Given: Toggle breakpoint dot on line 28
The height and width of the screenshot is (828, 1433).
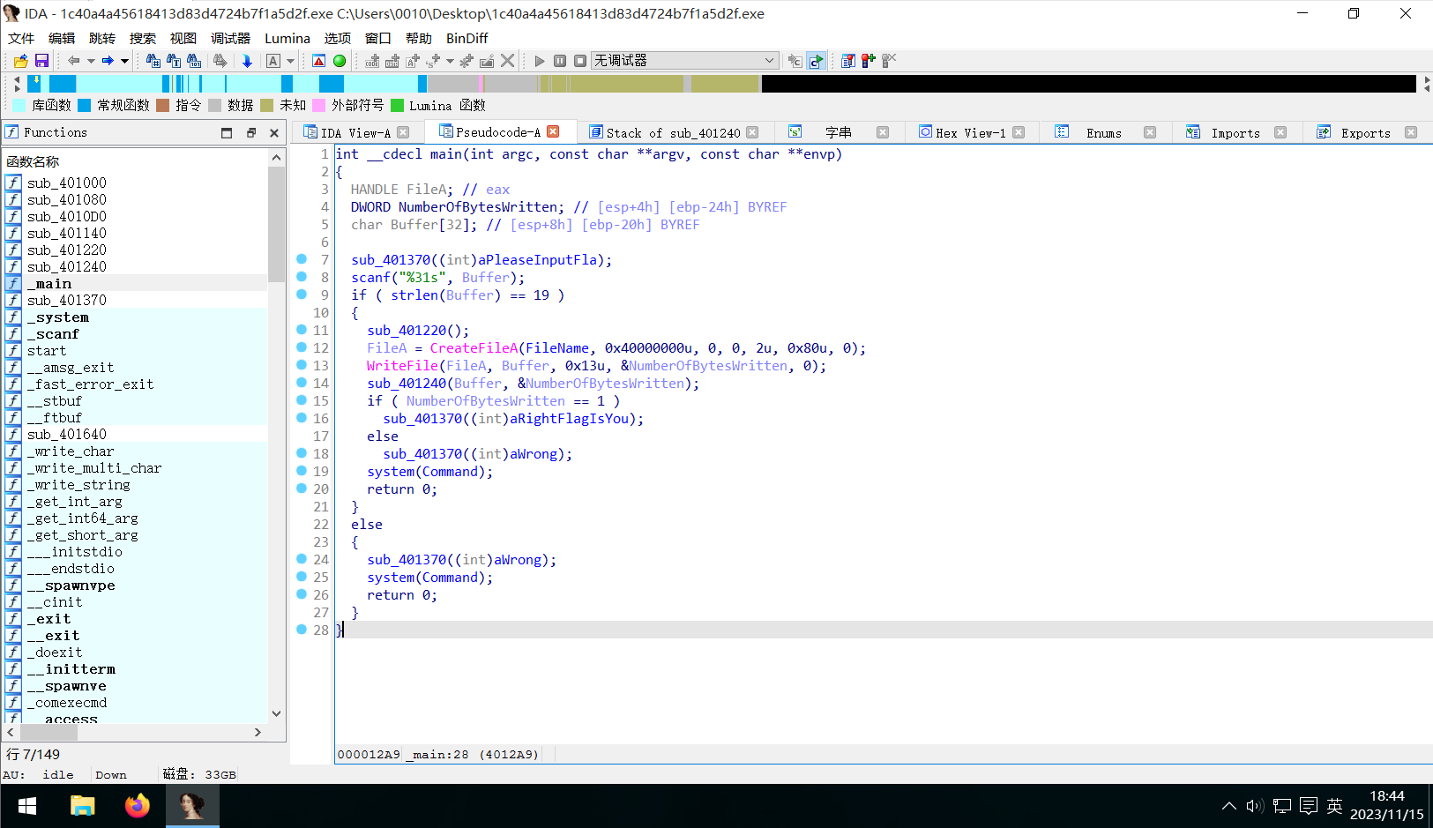Looking at the screenshot, I should pyautogui.click(x=302, y=630).
